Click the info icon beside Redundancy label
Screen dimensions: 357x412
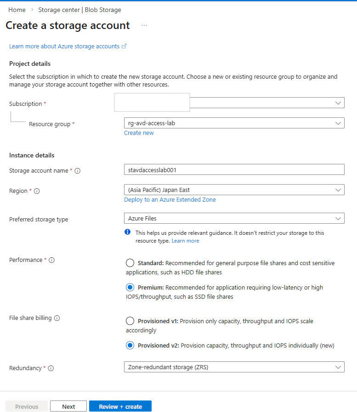(x=51, y=368)
